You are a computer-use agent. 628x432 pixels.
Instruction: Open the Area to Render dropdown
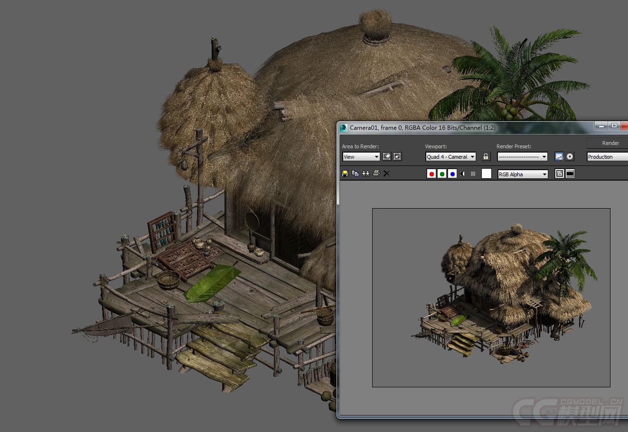(361, 157)
